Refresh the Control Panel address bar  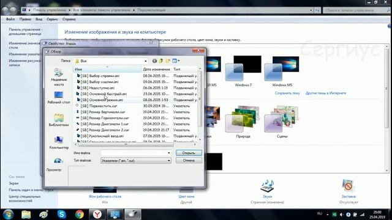pos(317,10)
